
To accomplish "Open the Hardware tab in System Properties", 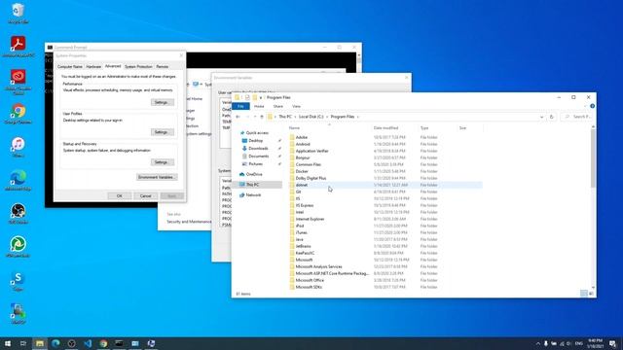I will pyautogui.click(x=93, y=67).
